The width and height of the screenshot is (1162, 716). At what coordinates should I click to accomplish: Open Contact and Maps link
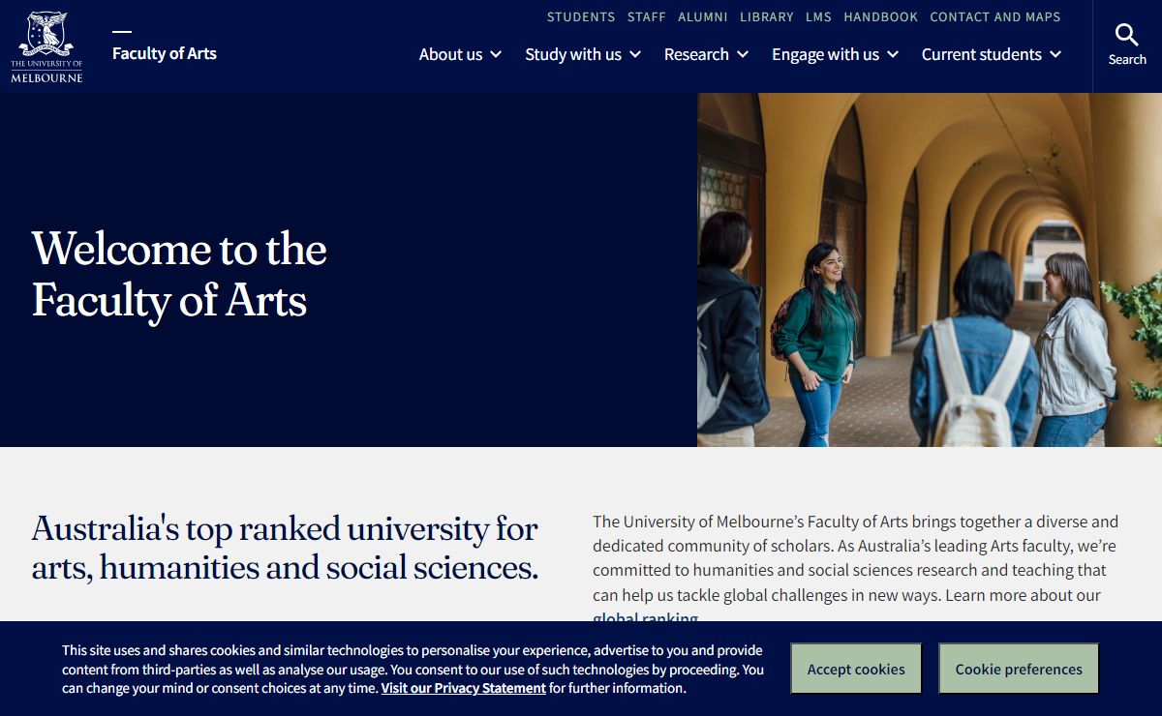pyautogui.click(x=994, y=16)
